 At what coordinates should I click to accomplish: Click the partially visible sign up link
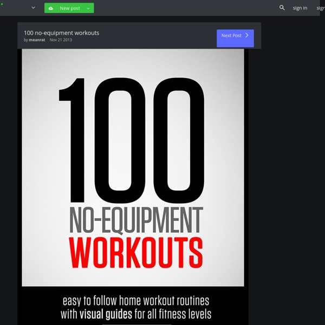(x=321, y=8)
